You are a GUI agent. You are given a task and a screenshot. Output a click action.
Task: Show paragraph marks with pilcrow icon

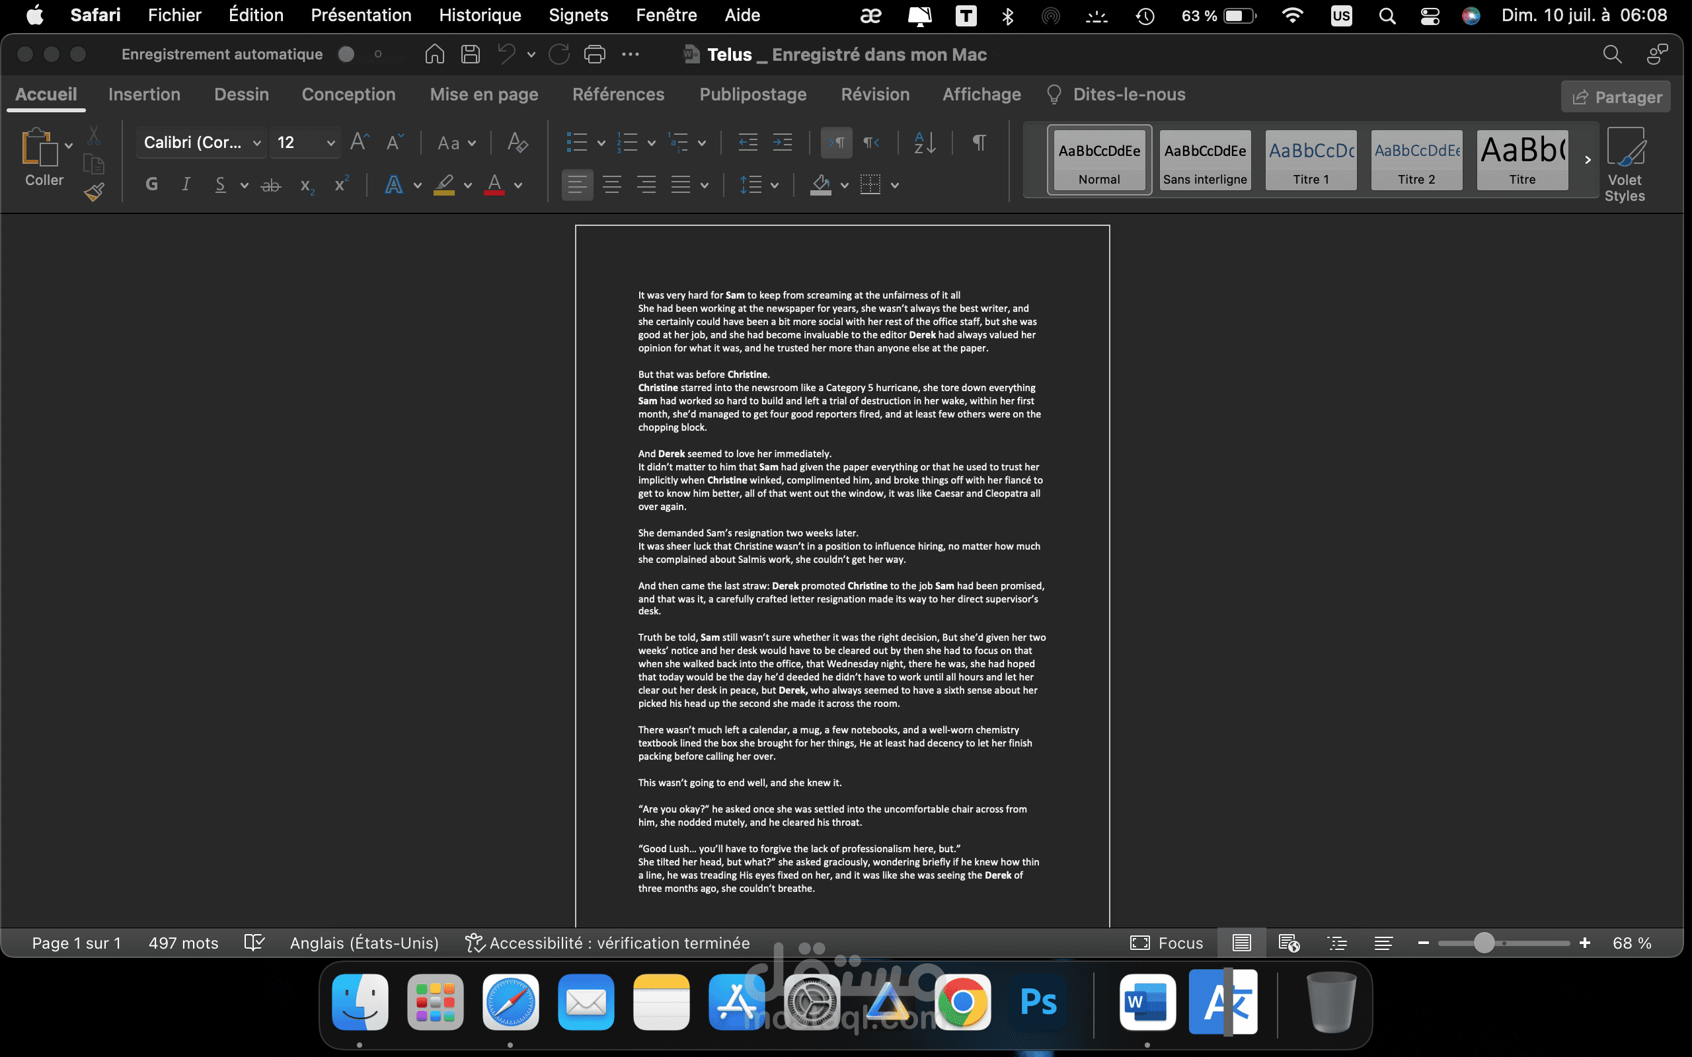(979, 143)
